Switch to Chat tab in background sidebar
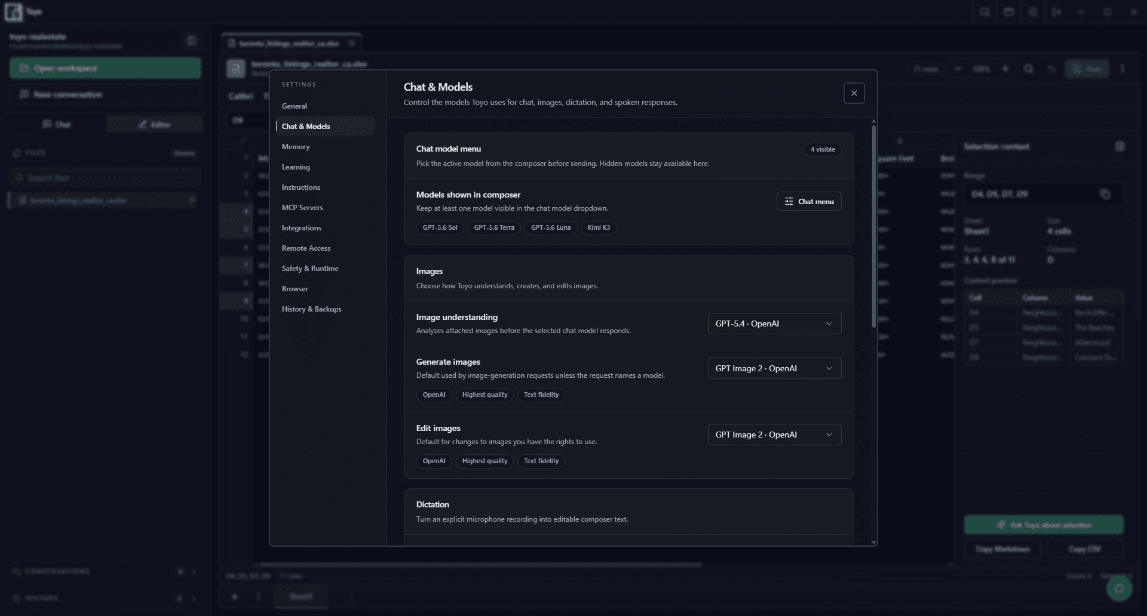The width and height of the screenshot is (1147, 616). [x=57, y=124]
